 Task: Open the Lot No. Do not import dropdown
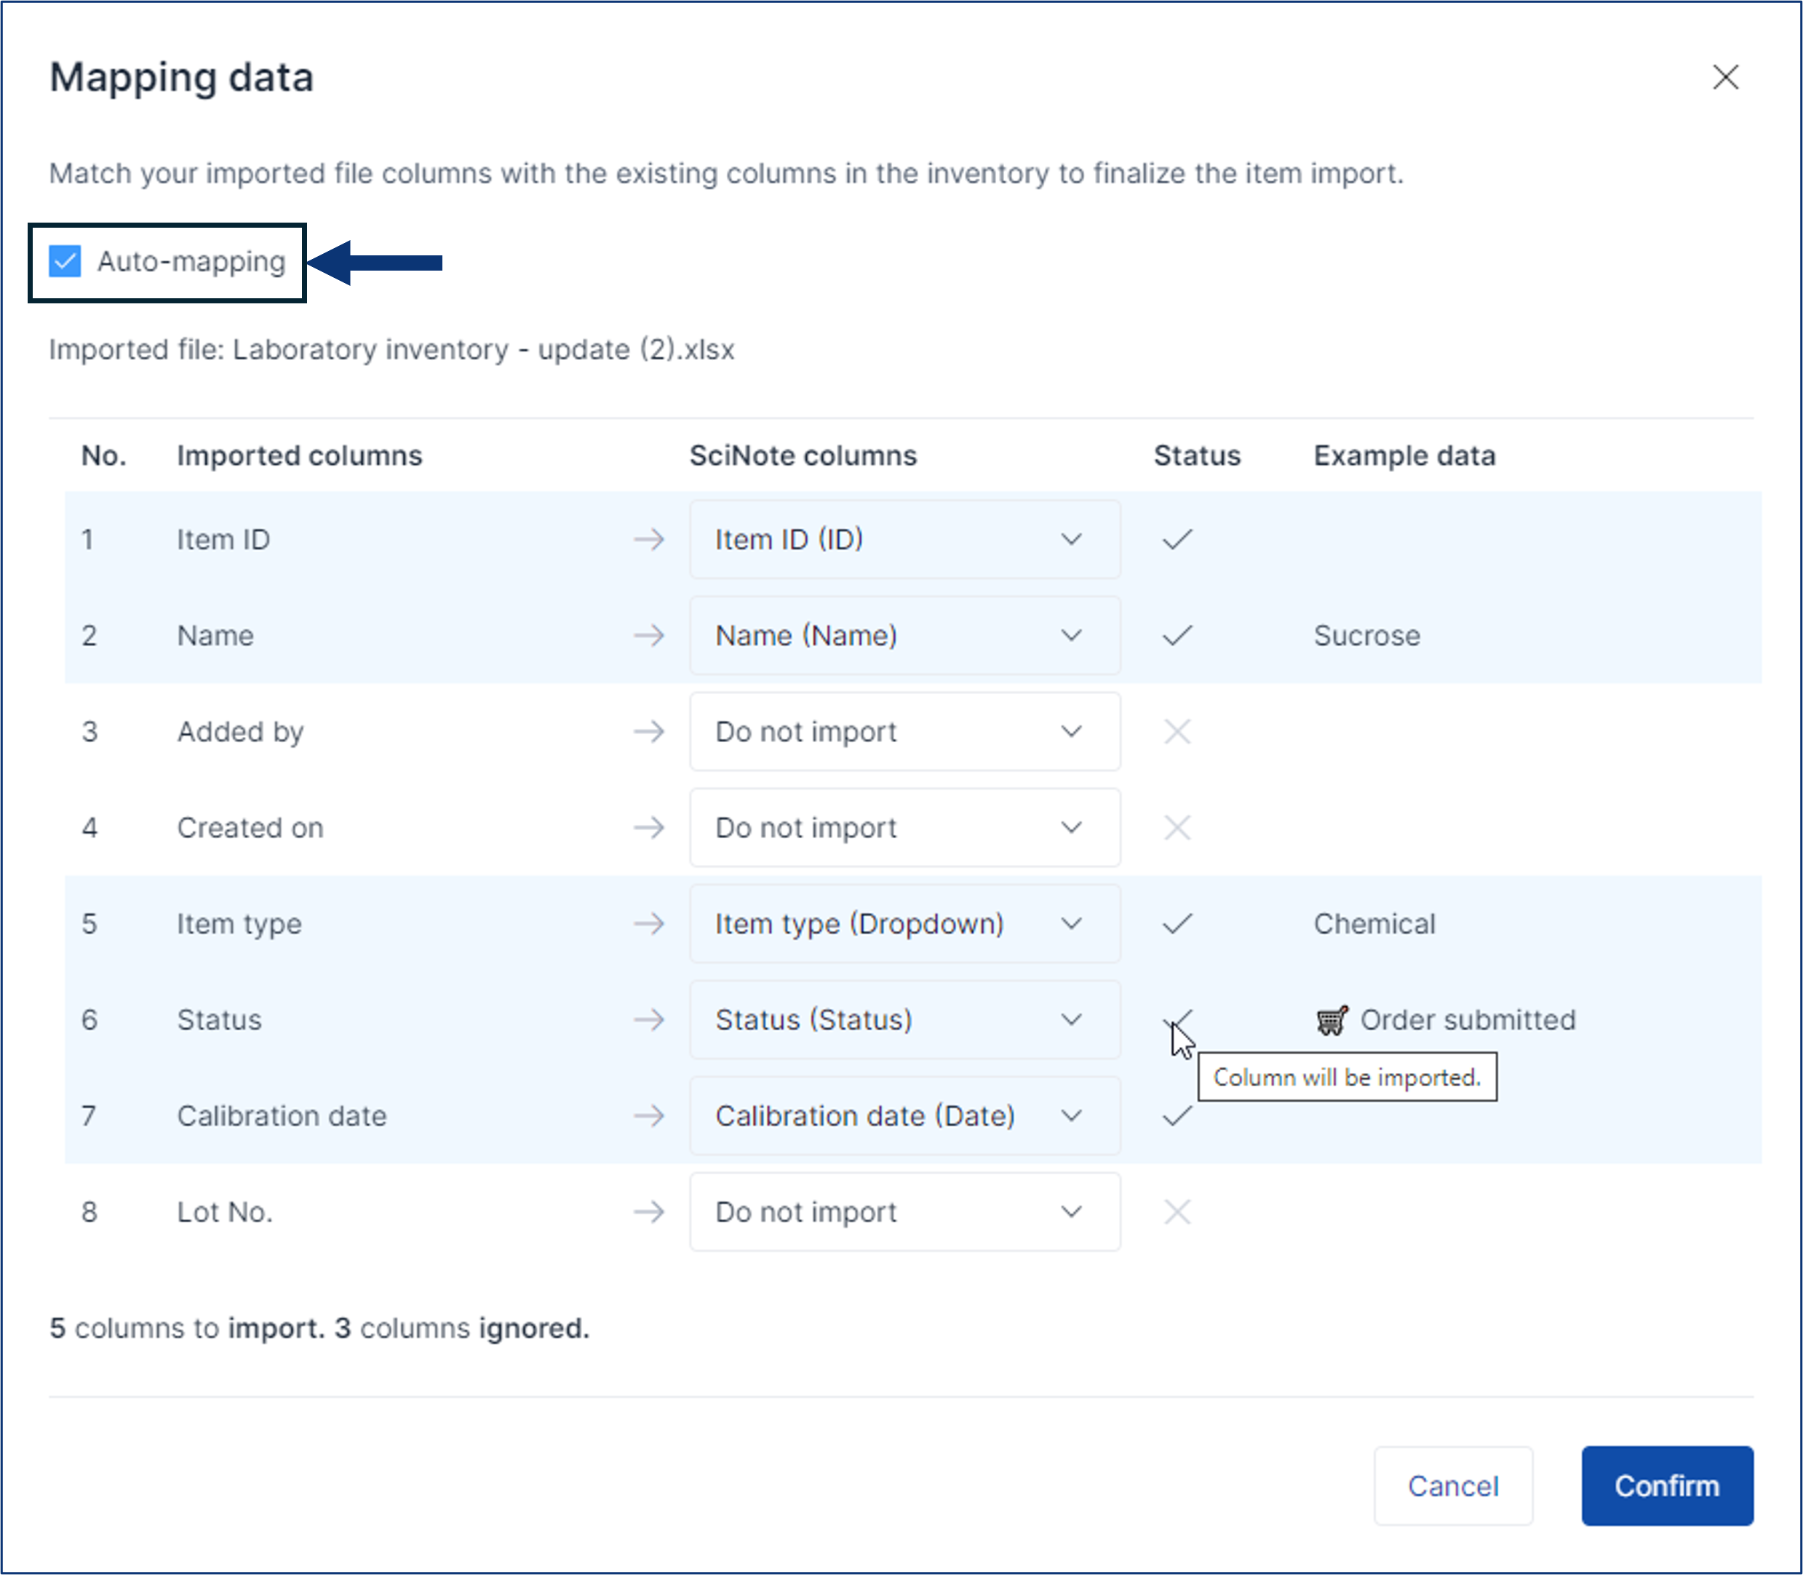click(904, 1212)
